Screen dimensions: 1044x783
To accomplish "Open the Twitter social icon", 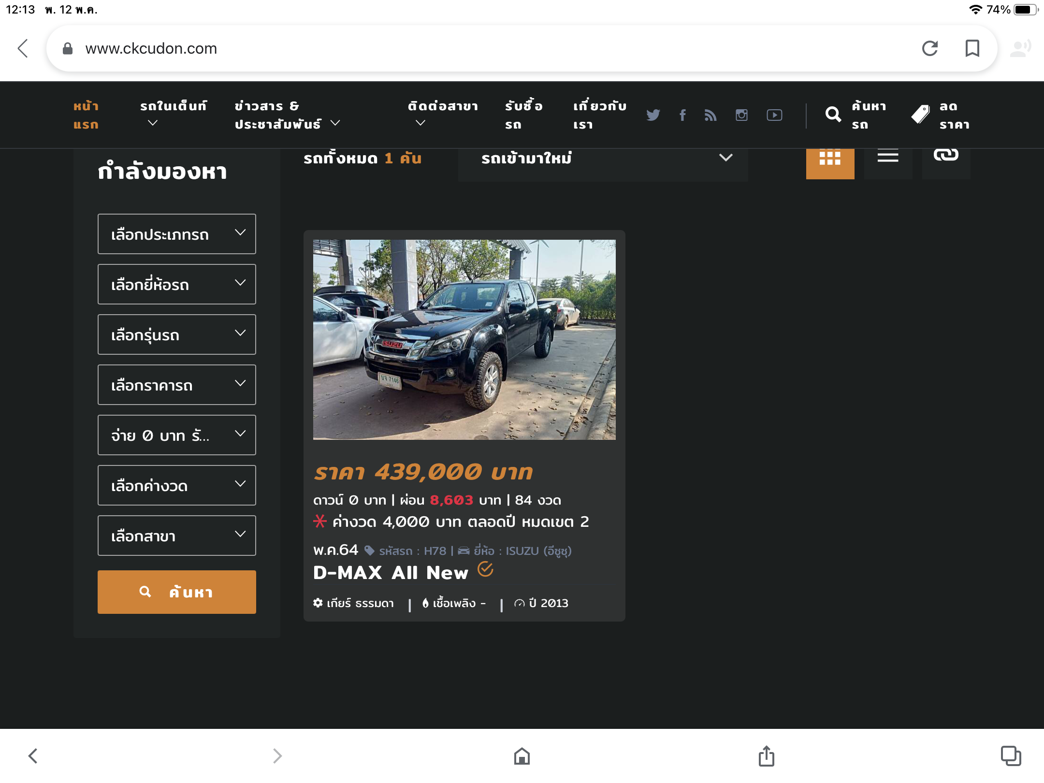I will 653,115.
